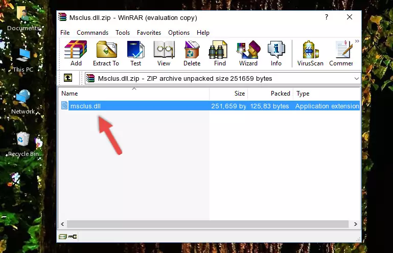Click the password key icon in status bar
Screen dimensions: 393x253
[x=73, y=237]
